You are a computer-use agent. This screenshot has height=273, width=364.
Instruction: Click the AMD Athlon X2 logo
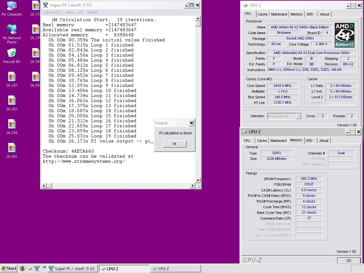click(x=344, y=35)
